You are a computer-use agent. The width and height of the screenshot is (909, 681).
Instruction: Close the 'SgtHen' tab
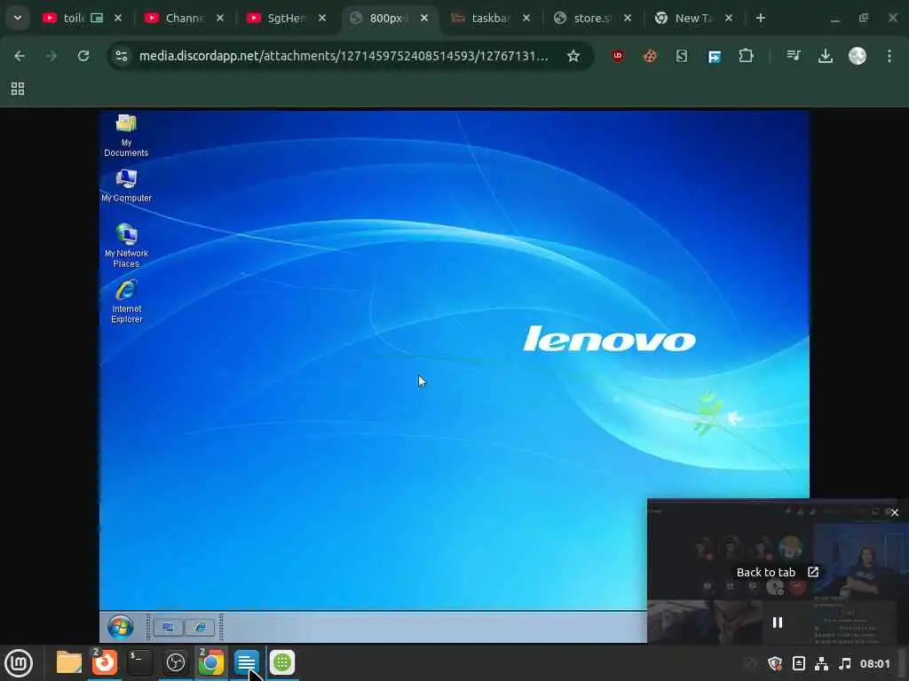[322, 18]
